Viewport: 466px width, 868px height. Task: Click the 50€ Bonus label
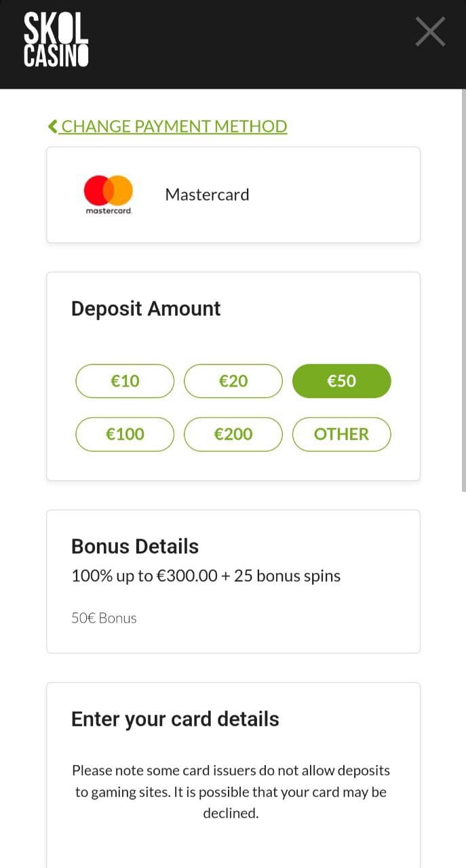(104, 618)
